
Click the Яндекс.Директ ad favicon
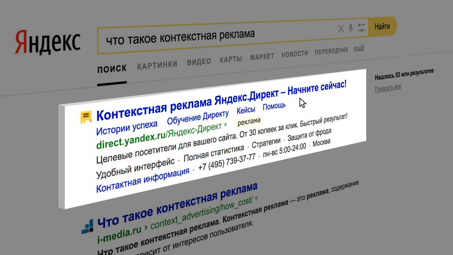click(x=86, y=117)
